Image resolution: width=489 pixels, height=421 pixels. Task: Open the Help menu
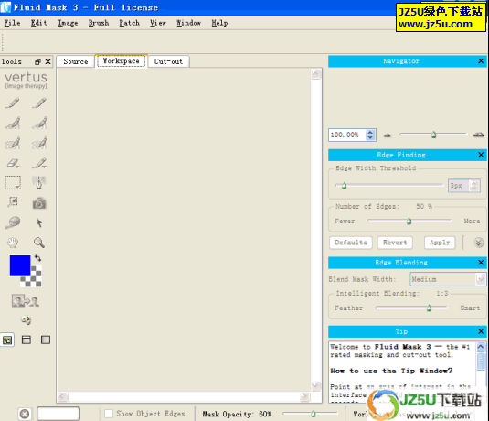tap(219, 23)
